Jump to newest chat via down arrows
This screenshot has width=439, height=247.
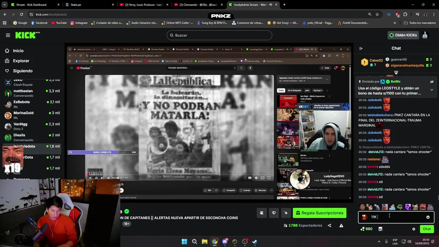396,73
